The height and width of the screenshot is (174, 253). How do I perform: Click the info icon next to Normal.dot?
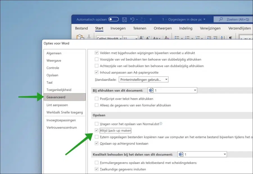click(x=161, y=123)
